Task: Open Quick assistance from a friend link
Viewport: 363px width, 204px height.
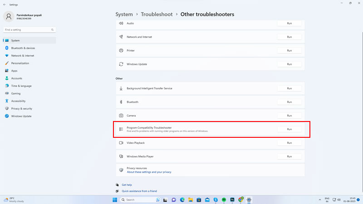Action: click(139, 191)
